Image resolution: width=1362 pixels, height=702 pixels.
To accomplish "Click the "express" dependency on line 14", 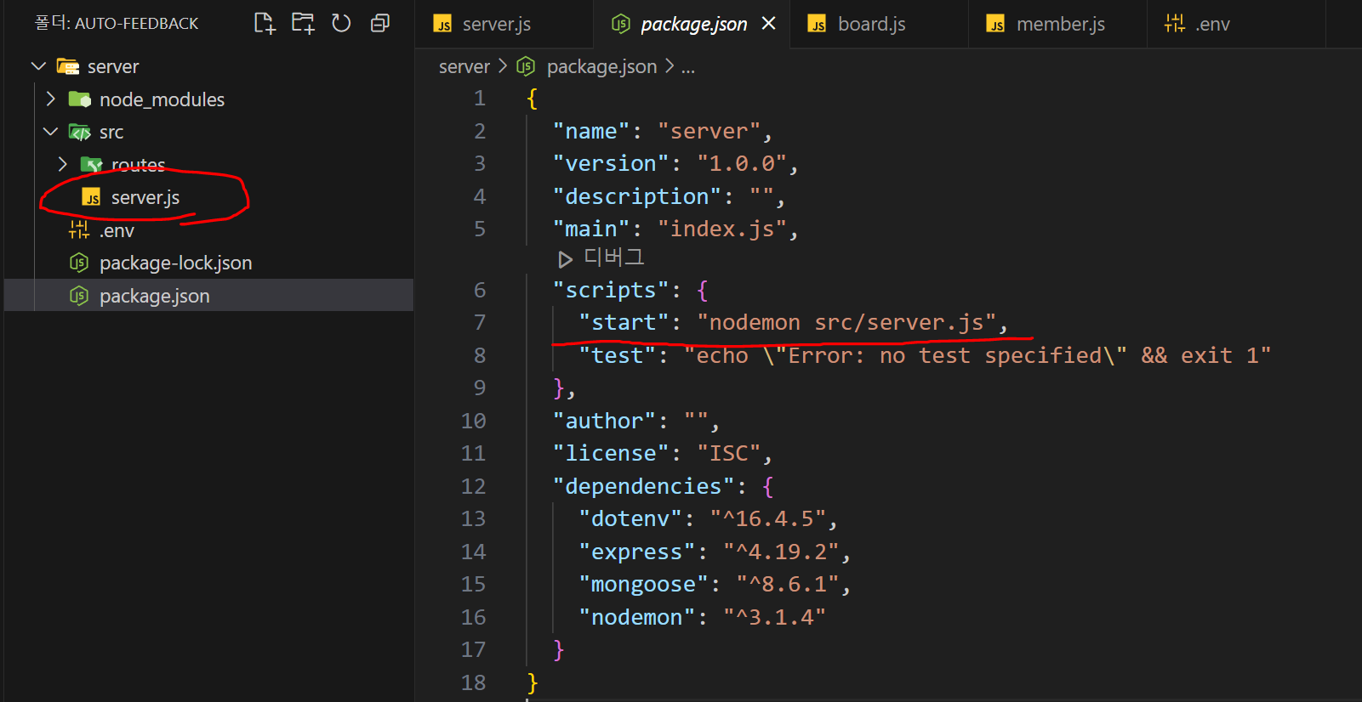I will pyautogui.click(x=637, y=552).
